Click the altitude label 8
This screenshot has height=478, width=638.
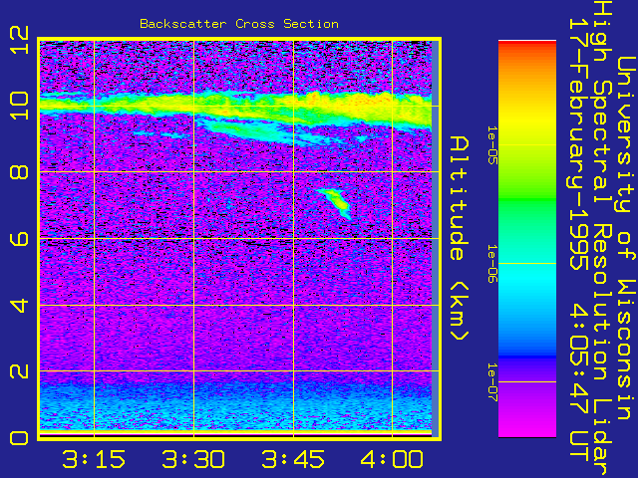19,172
